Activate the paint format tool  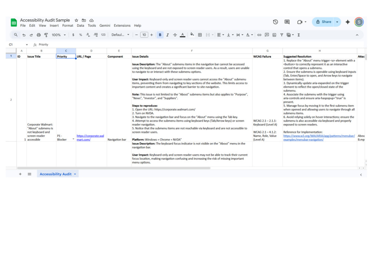pos(46,35)
